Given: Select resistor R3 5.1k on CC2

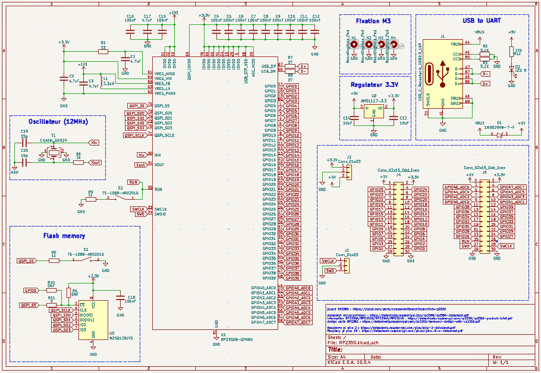Looking at the screenshot, I should [x=485, y=59].
